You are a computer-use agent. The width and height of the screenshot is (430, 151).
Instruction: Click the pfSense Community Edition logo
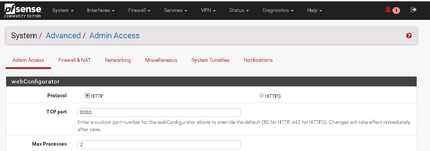[23, 11]
